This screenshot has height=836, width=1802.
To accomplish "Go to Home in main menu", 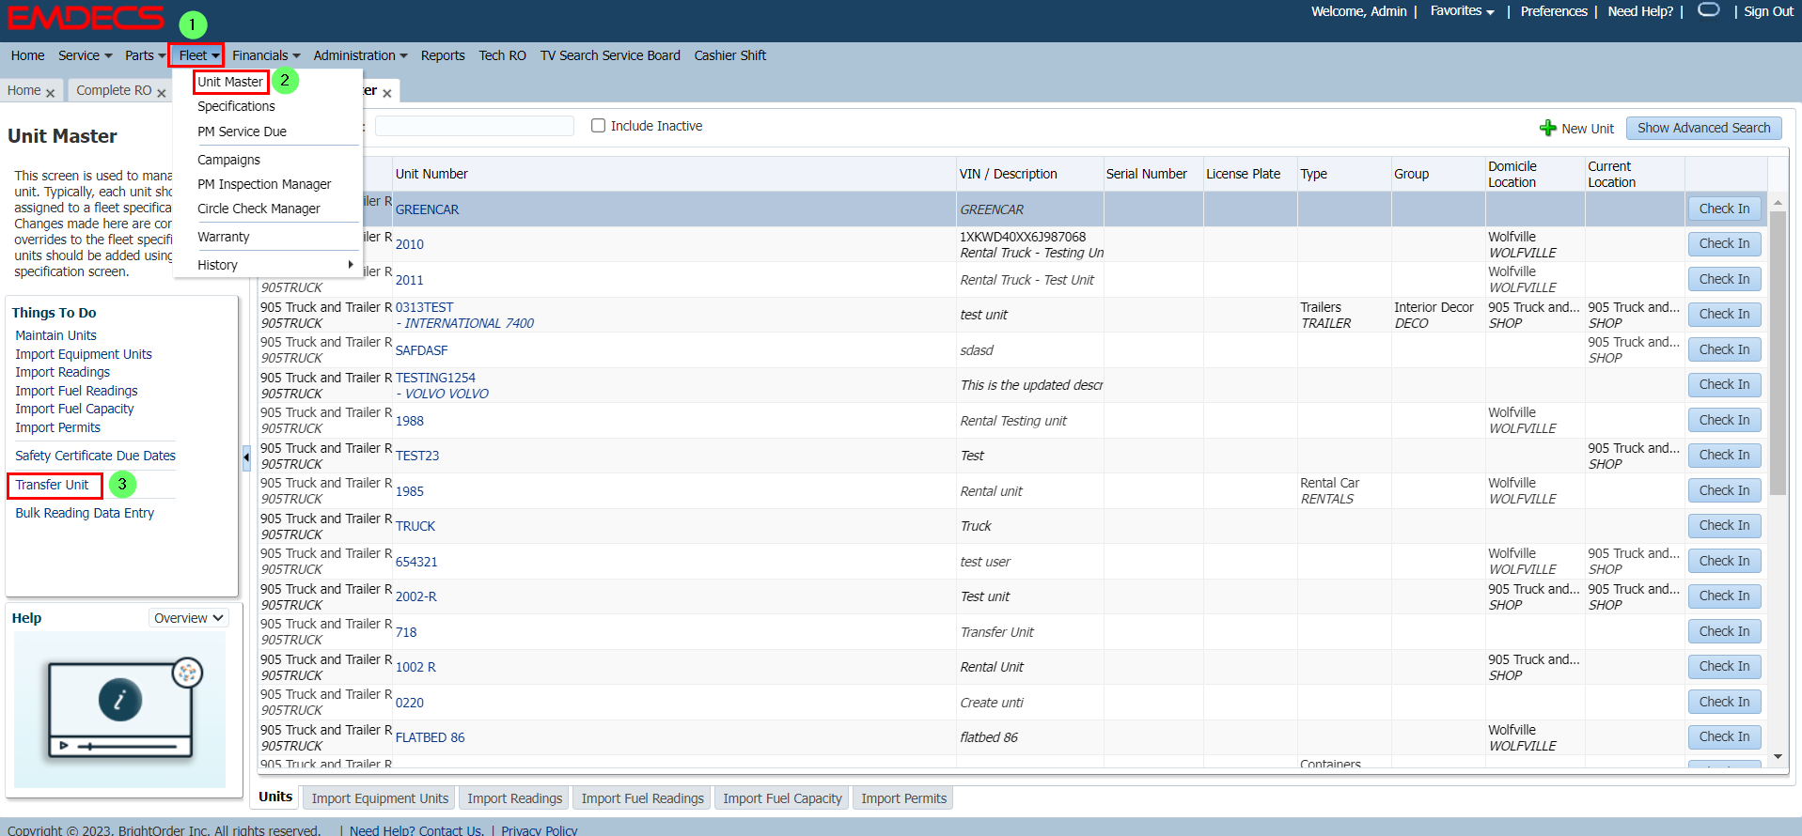I will (x=27, y=55).
